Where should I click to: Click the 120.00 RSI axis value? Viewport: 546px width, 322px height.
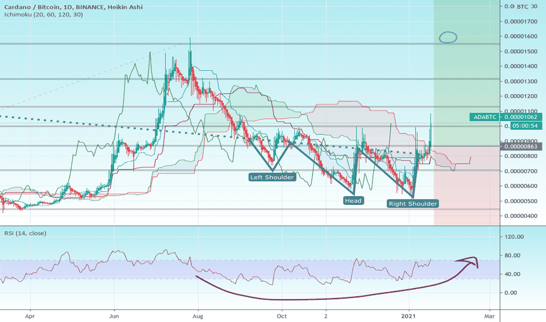[x=514, y=237]
